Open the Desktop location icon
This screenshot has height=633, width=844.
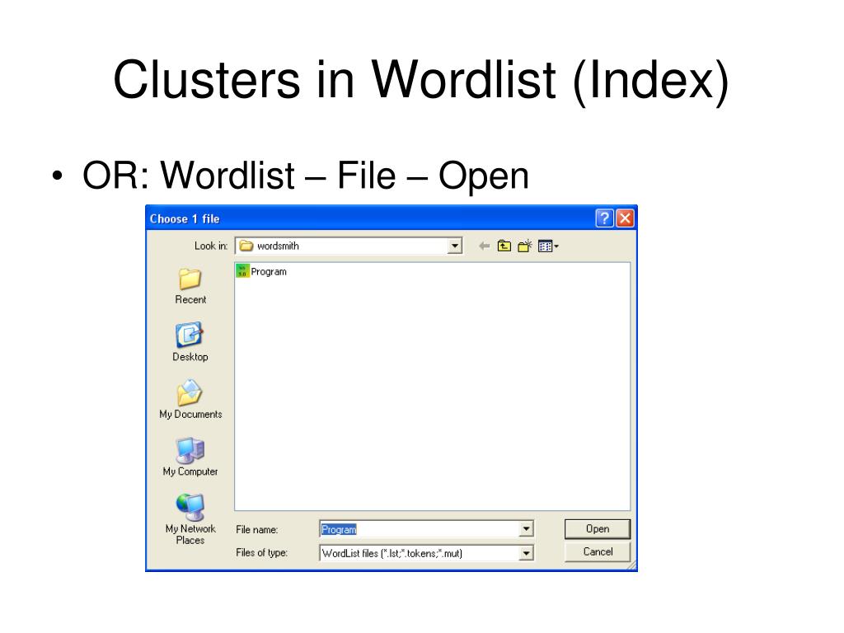coord(189,335)
